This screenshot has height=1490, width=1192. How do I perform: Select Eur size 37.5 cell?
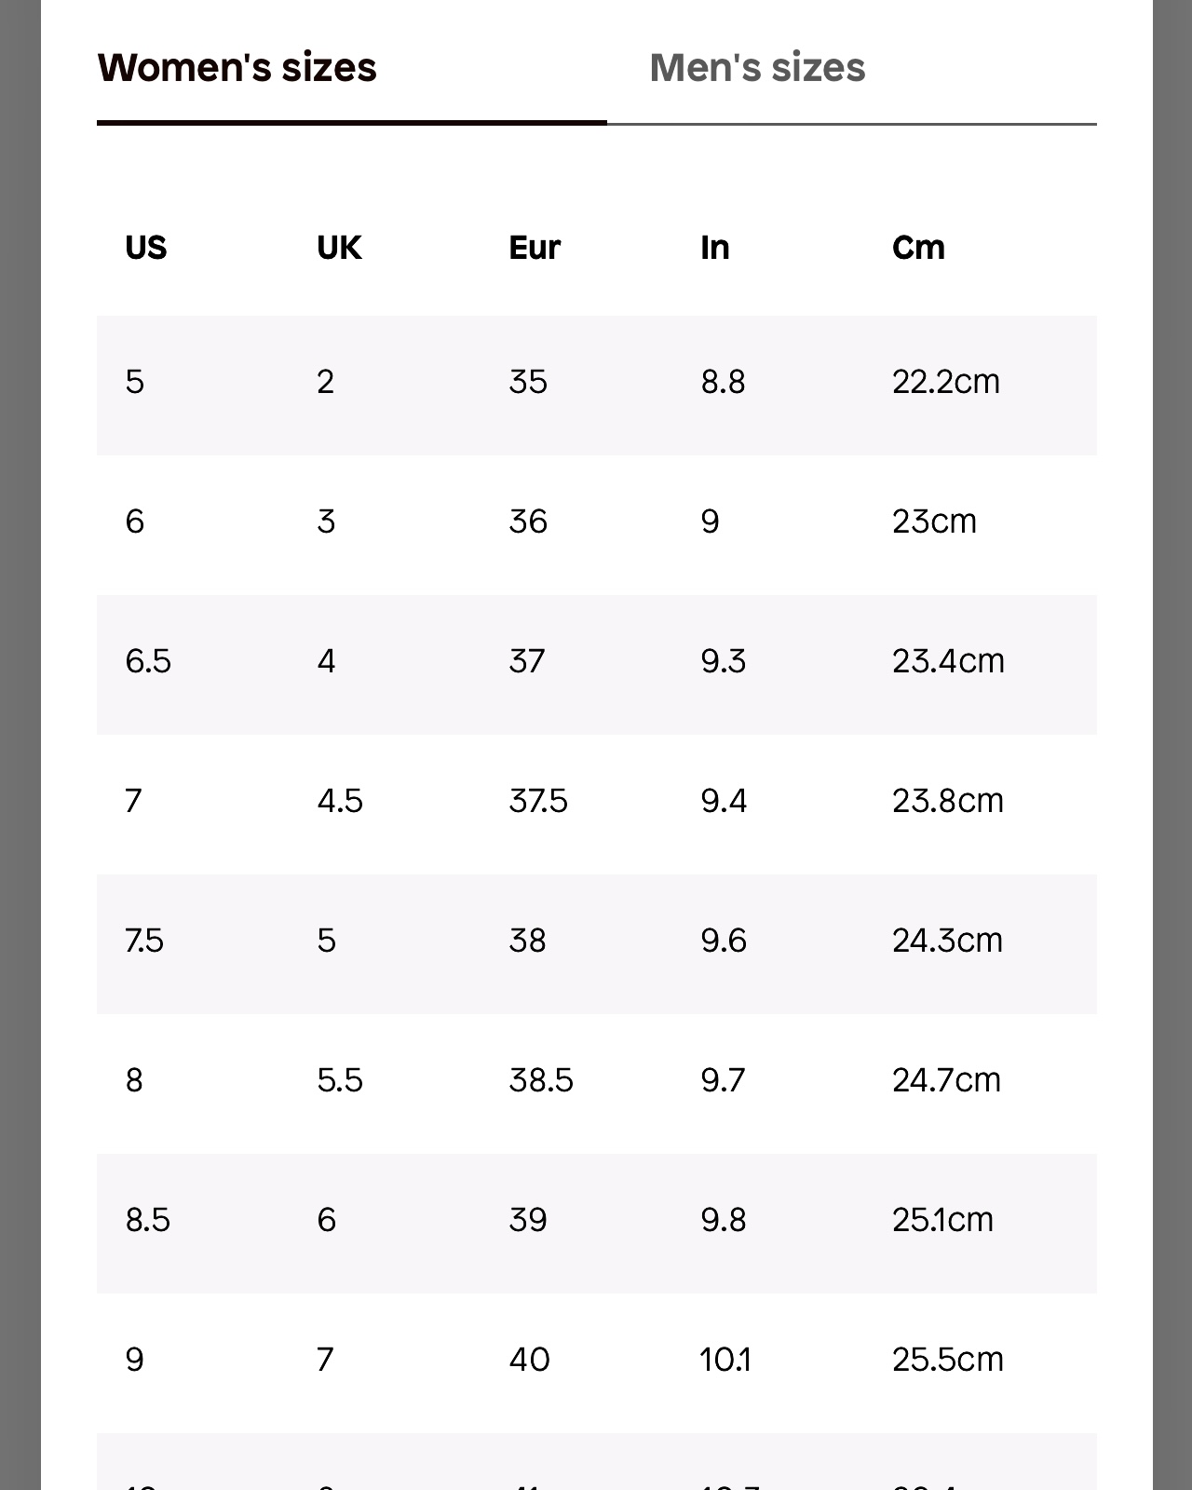(538, 801)
